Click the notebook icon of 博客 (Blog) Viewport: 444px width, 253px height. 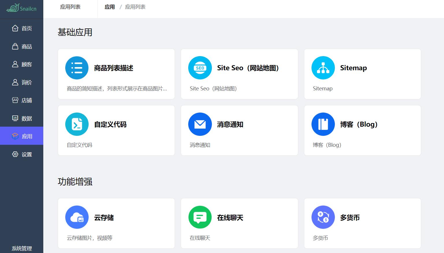[323, 124]
